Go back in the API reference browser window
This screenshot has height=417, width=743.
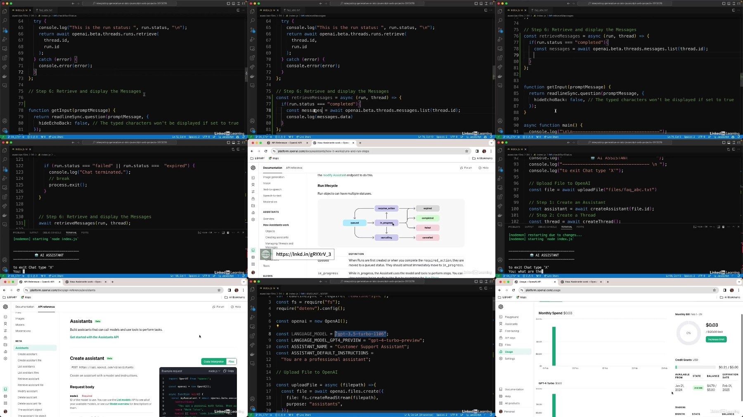coord(5,290)
